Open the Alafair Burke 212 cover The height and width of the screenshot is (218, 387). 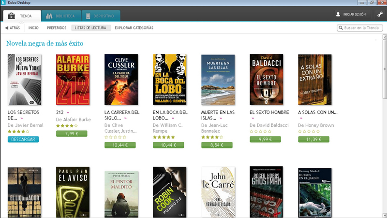pyautogui.click(x=73, y=80)
